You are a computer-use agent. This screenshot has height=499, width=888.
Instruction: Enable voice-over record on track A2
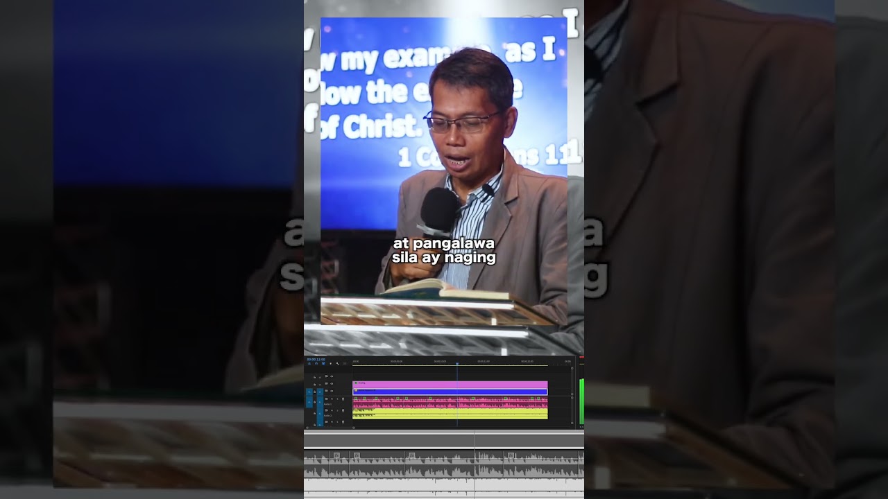(x=343, y=410)
